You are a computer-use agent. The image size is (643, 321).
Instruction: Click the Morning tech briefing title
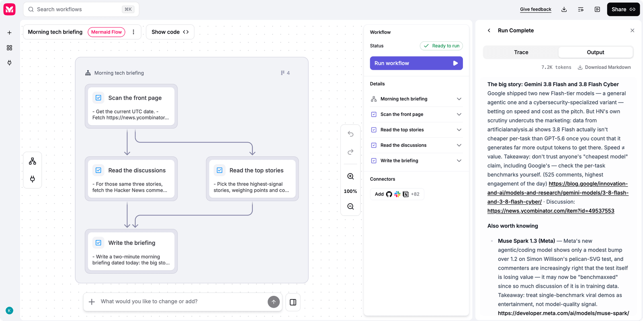coord(55,32)
